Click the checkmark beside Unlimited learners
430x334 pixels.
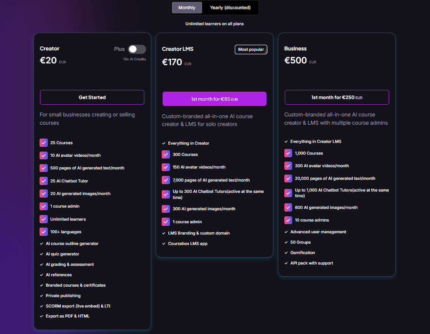tap(43, 219)
